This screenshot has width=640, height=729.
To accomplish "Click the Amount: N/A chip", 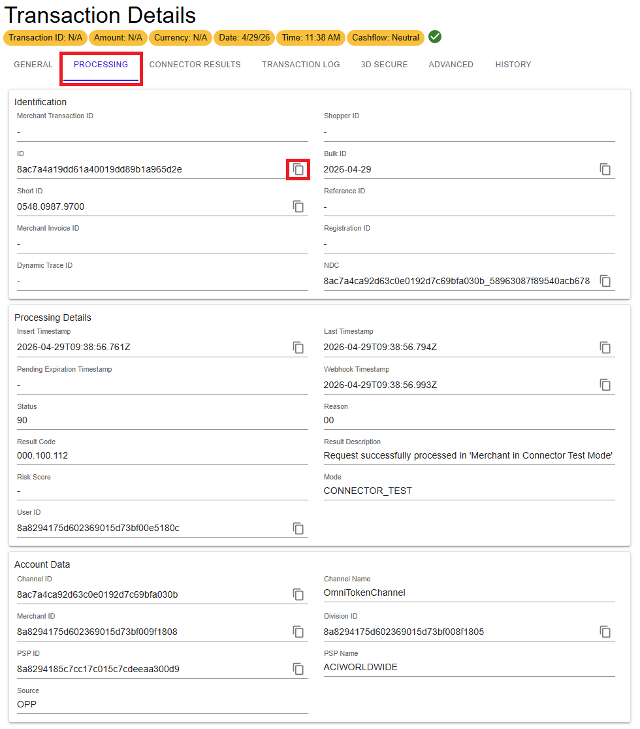I will point(118,38).
